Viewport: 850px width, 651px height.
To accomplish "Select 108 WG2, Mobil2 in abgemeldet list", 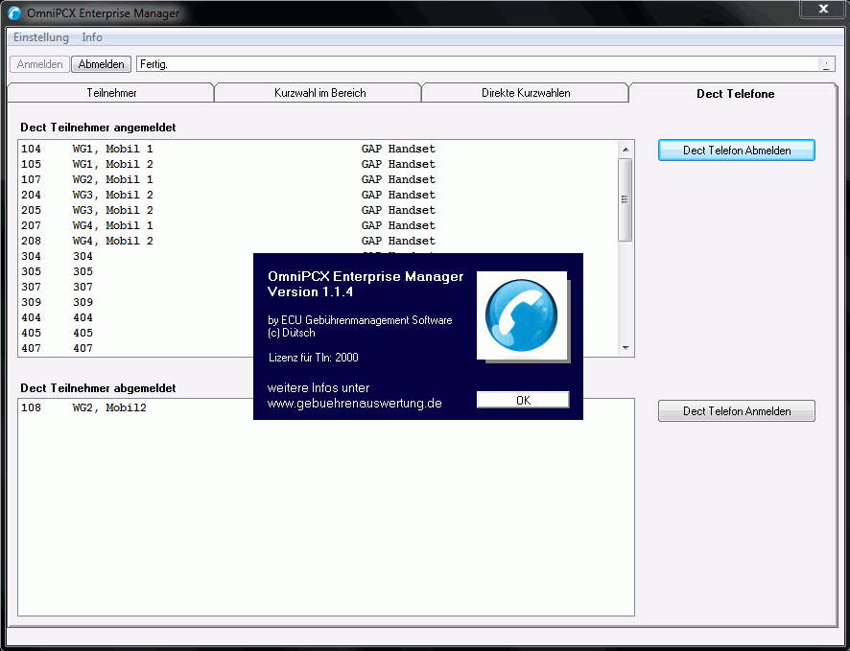I will click(136, 407).
